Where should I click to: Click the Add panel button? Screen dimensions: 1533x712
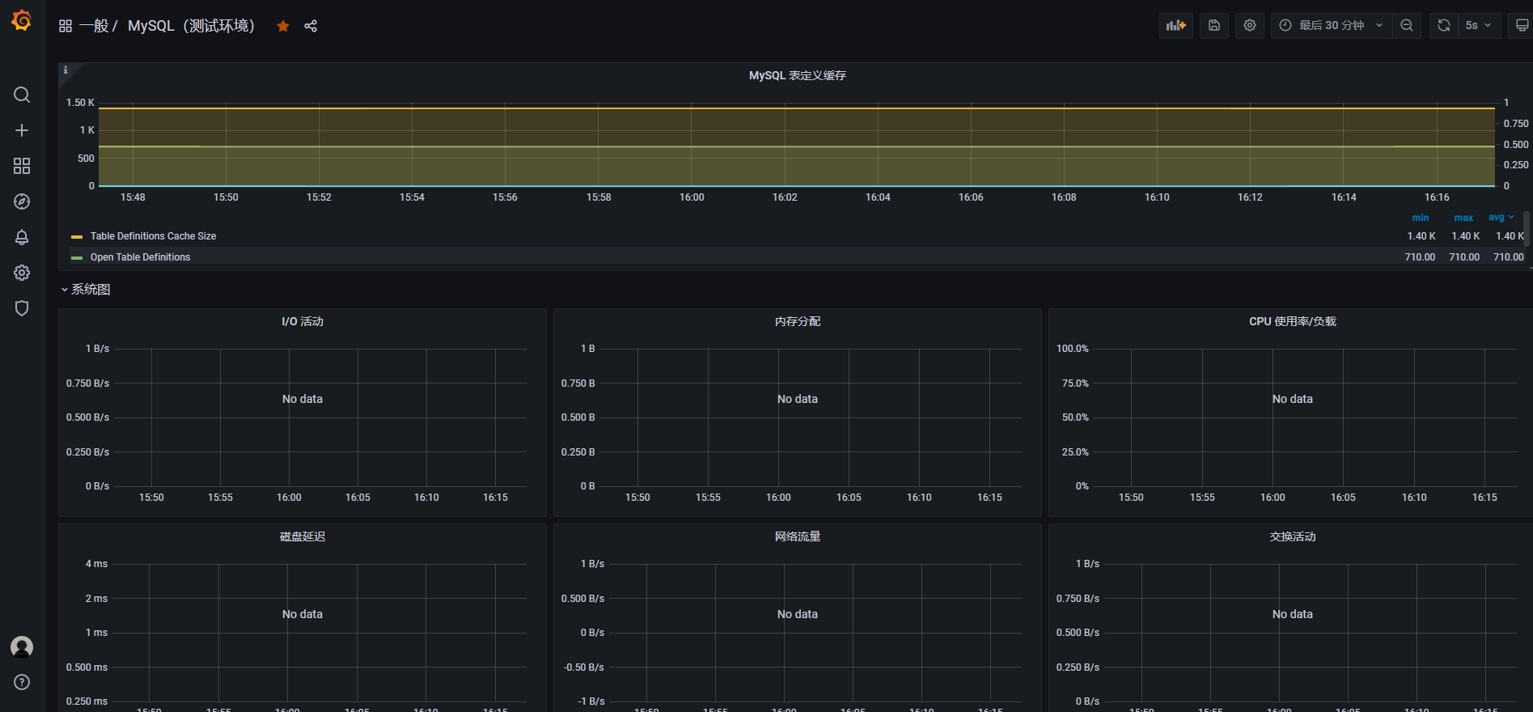[1176, 26]
